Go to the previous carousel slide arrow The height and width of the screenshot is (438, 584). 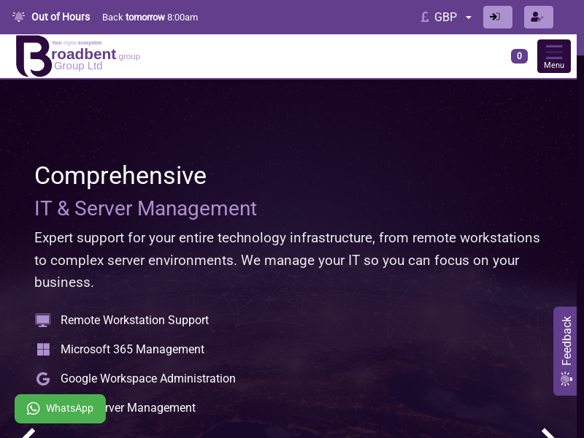(28, 434)
